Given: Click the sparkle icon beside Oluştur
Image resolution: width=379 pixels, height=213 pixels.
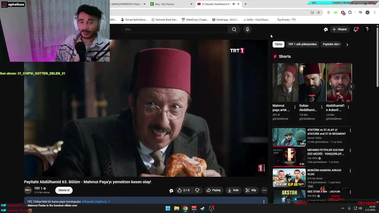Looking at the screenshot, I should click(326, 29).
